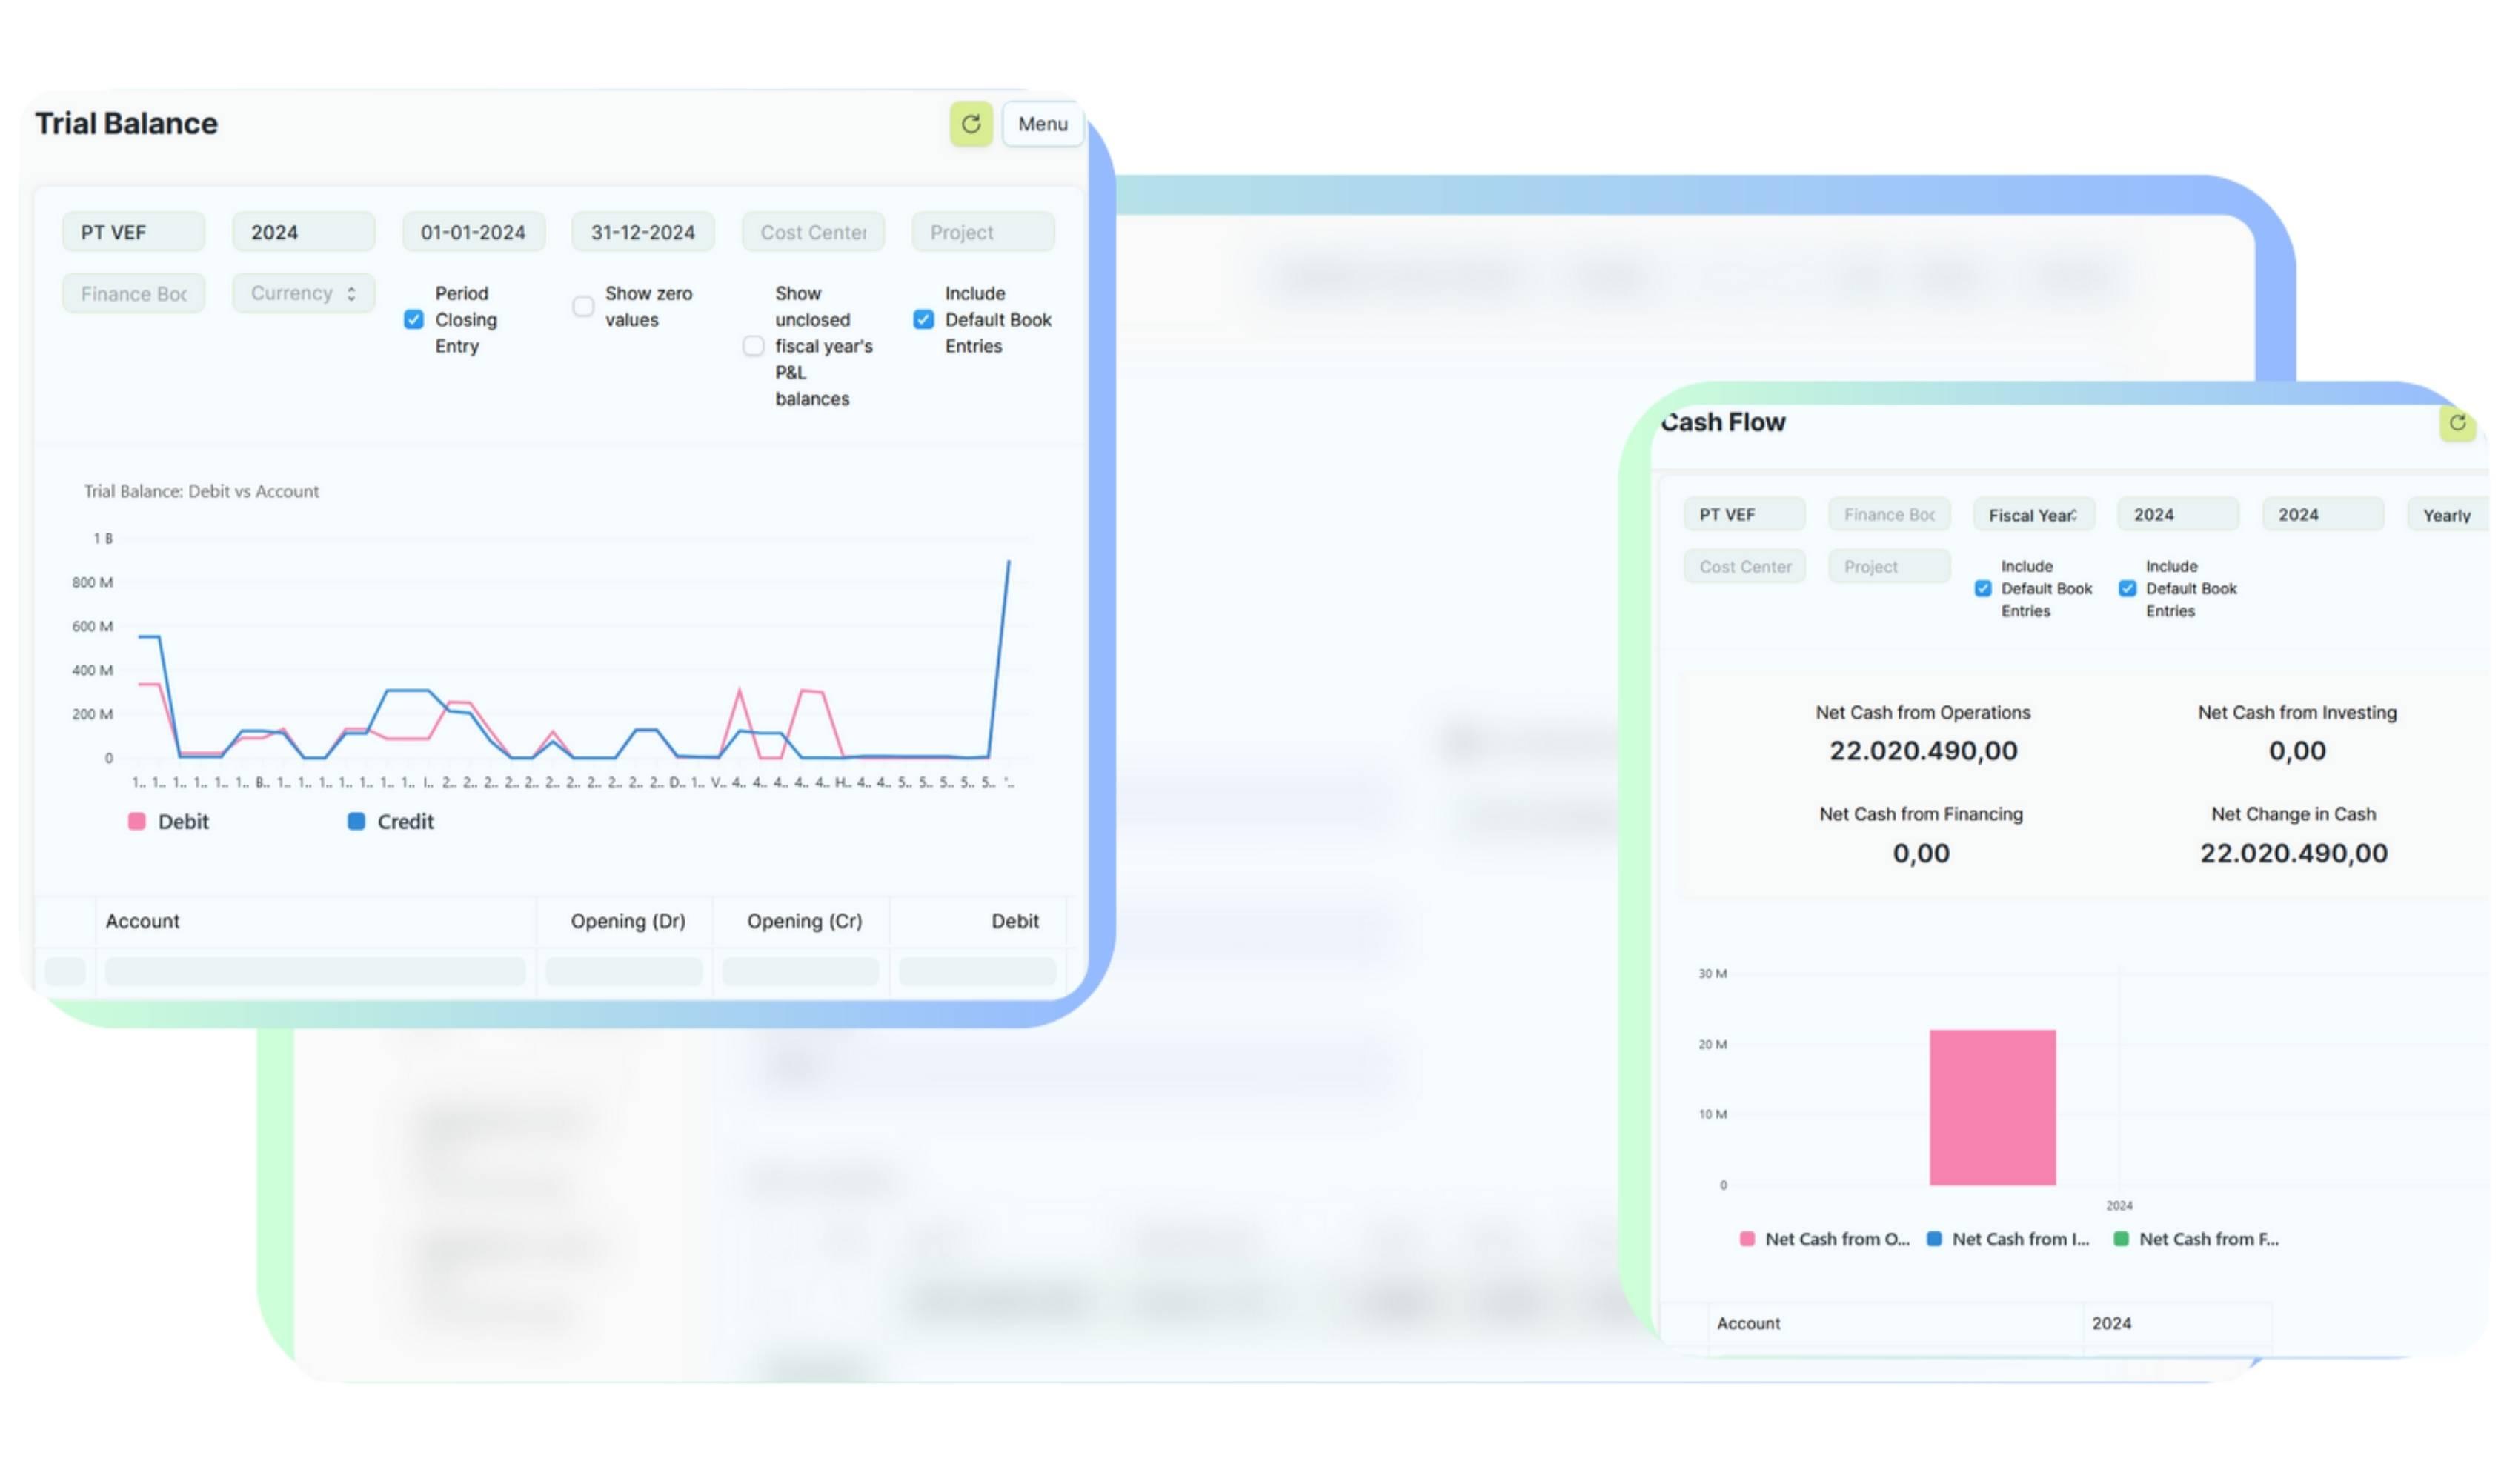Uncheck Include Default Book Entries in Trial Balance

pos(923,320)
